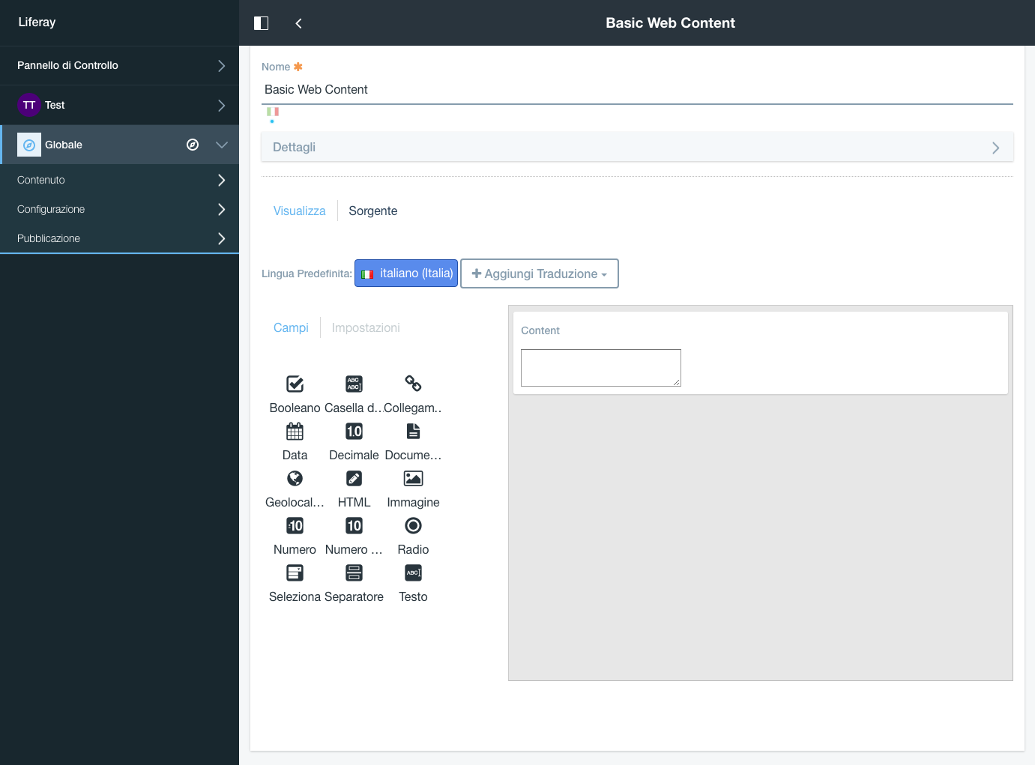Select the Decimale field icon
This screenshot has height=765, width=1035.
pyautogui.click(x=354, y=431)
